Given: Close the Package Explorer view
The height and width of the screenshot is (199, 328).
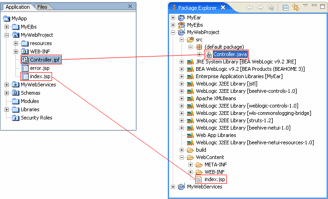Looking at the screenshot, I should (223, 7).
